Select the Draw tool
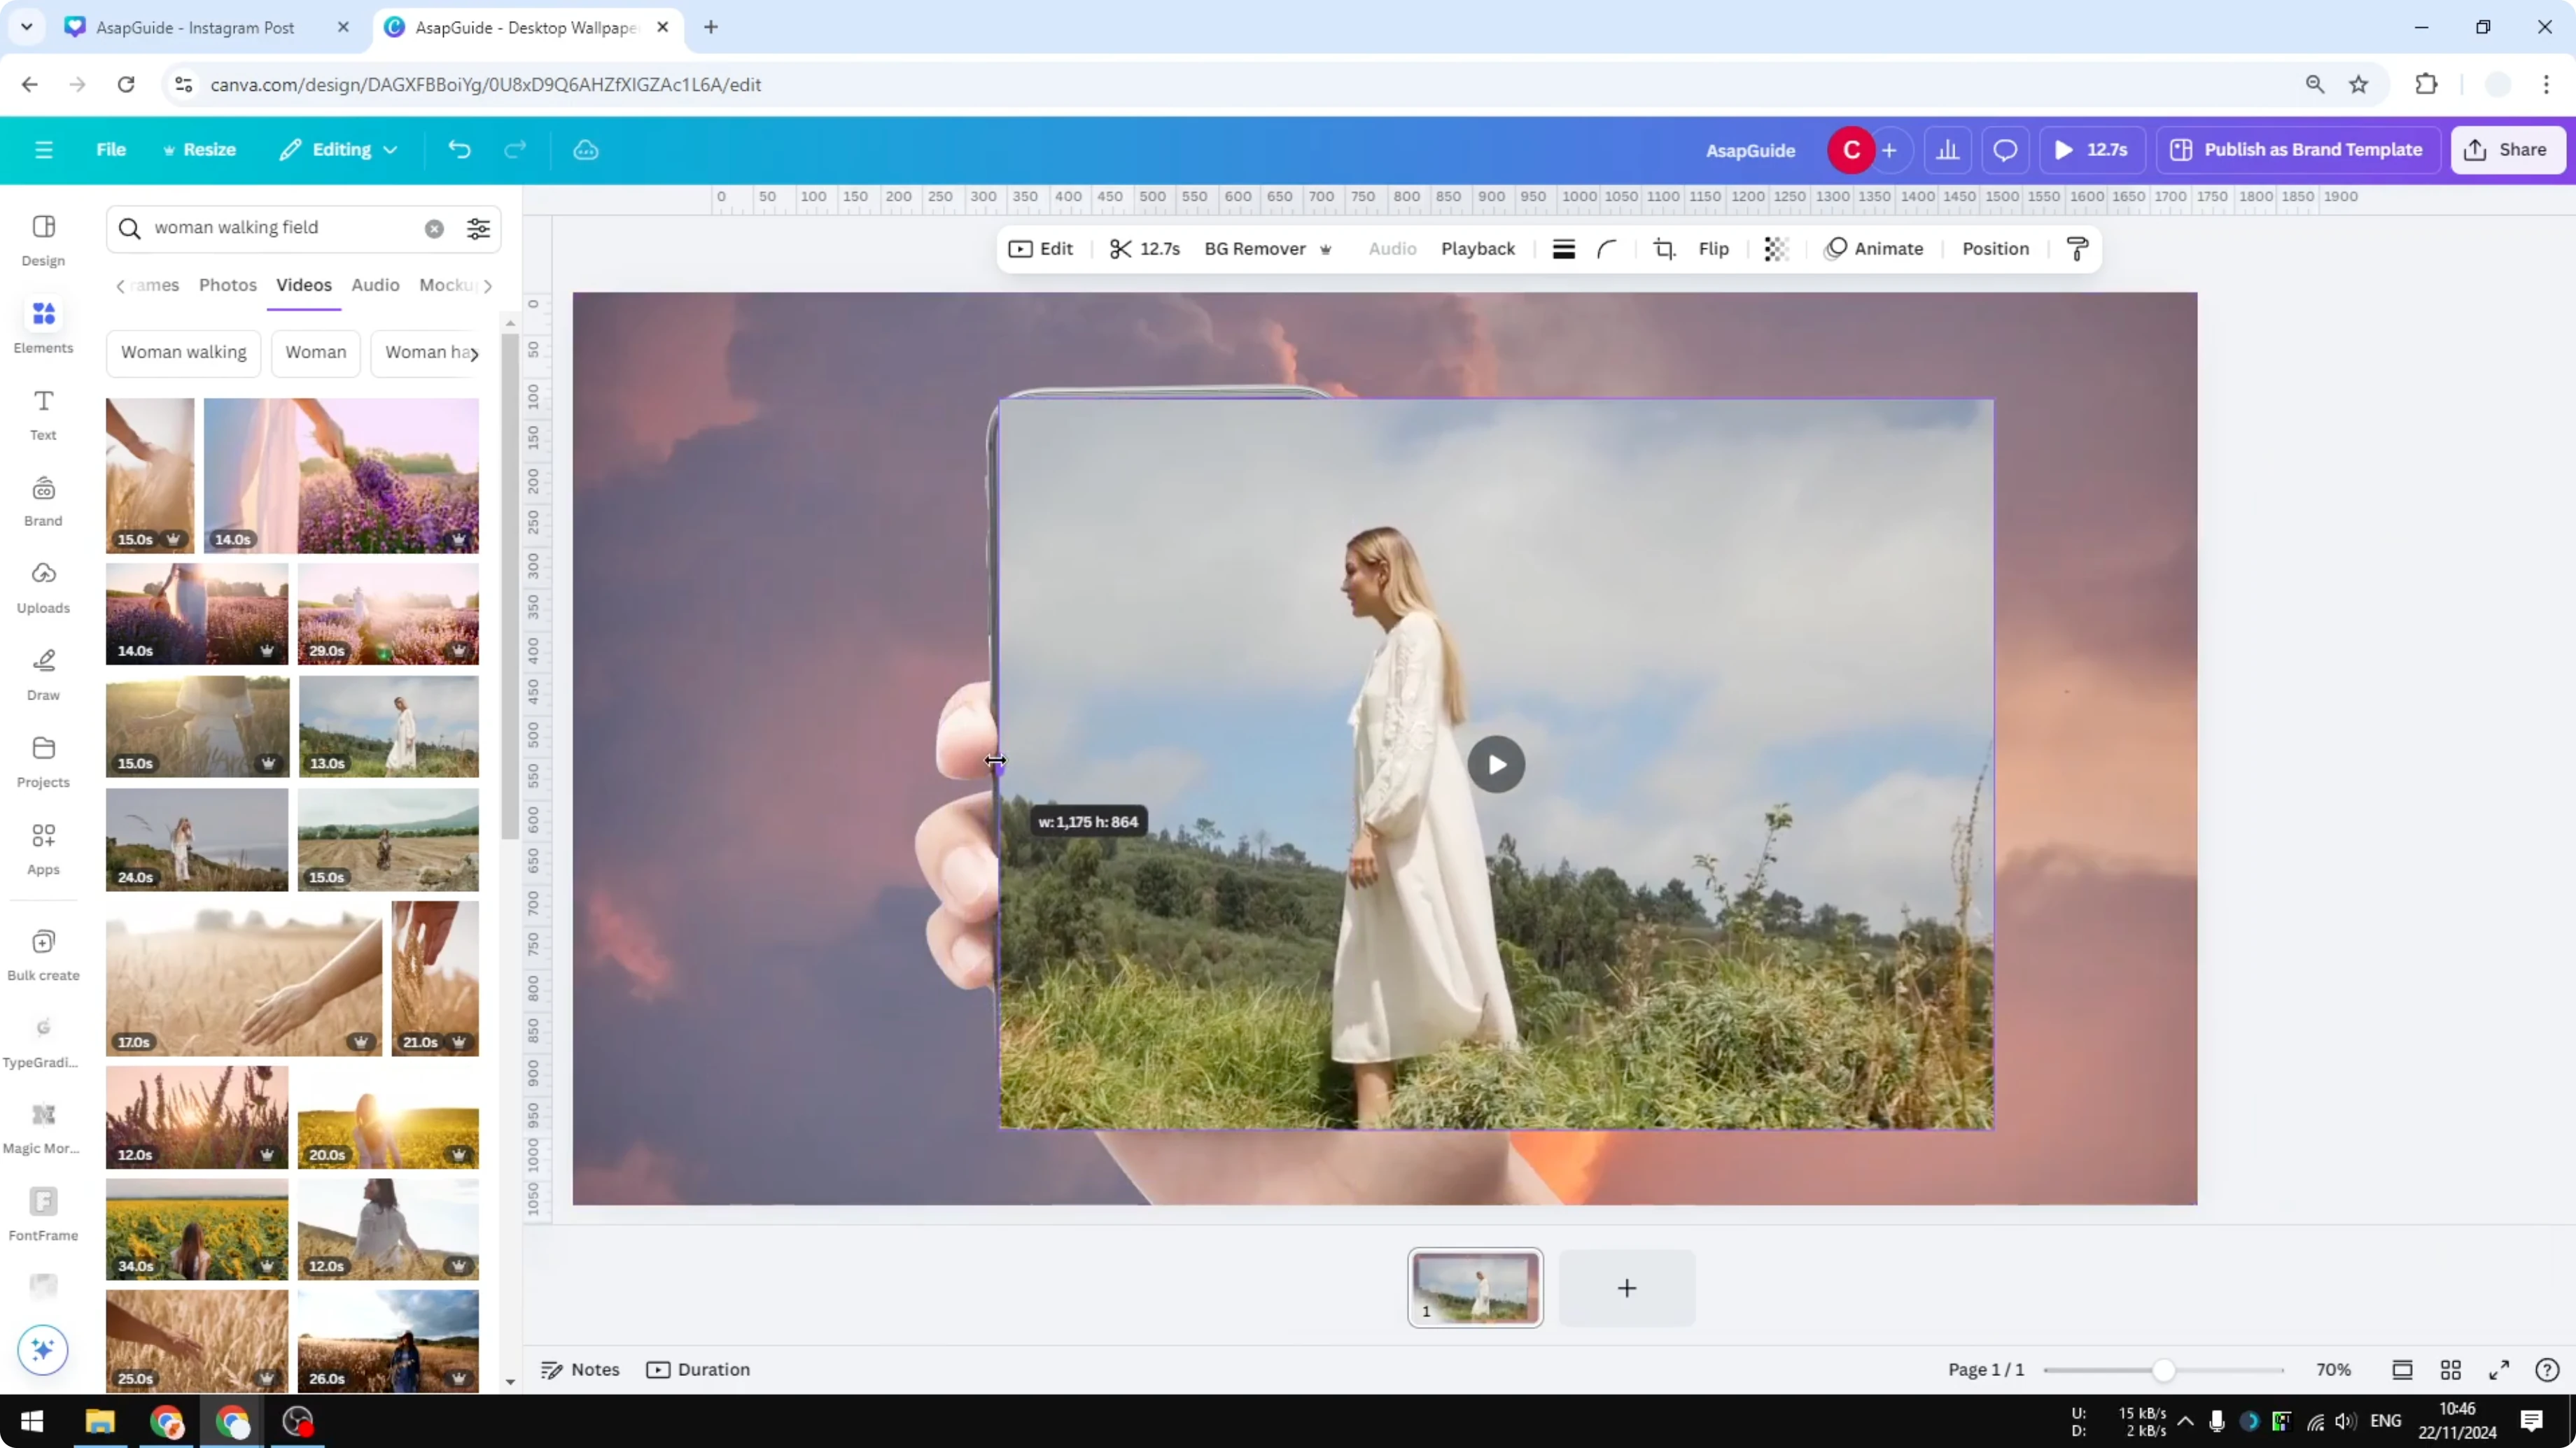 (x=43, y=672)
